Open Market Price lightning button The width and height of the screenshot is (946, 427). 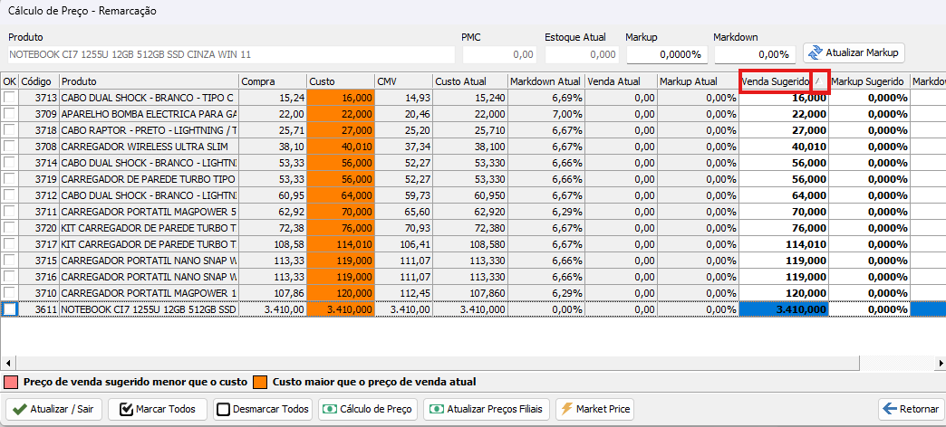tap(594, 409)
